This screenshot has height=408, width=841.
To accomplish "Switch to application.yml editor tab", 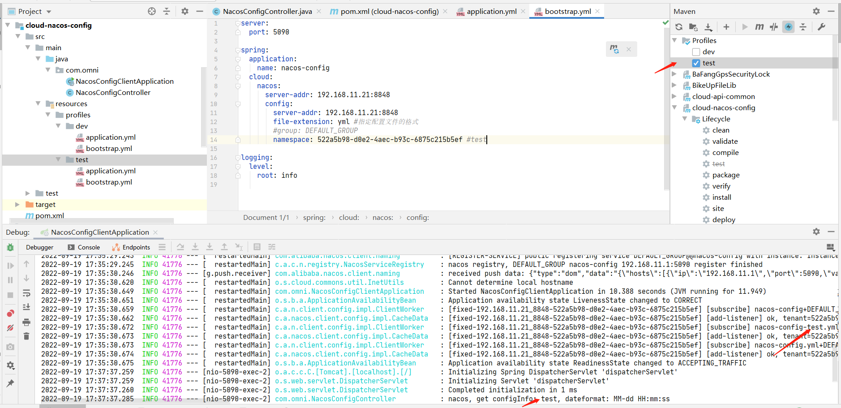I will pyautogui.click(x=491, y=11).
